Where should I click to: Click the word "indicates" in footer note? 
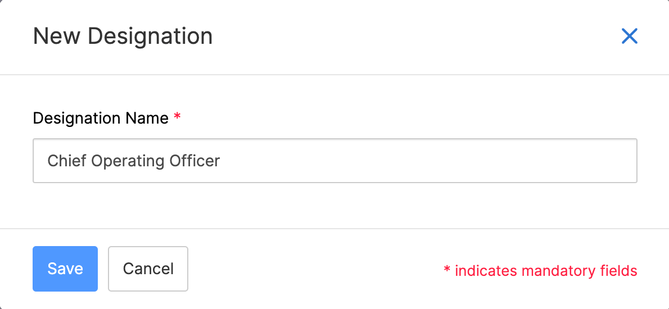(x=486, y=271)
